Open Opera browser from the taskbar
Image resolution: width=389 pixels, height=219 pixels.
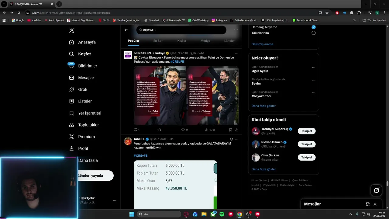(x=186, y=214)
